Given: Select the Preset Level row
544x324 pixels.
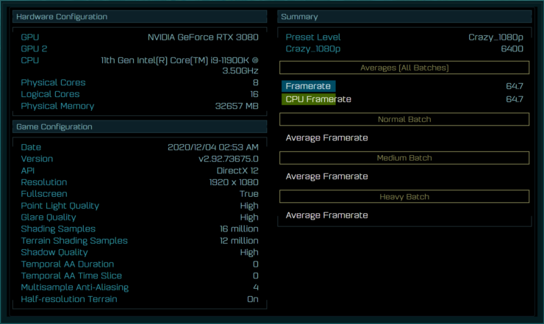Looking at the screenshot, I should [404, 37].
